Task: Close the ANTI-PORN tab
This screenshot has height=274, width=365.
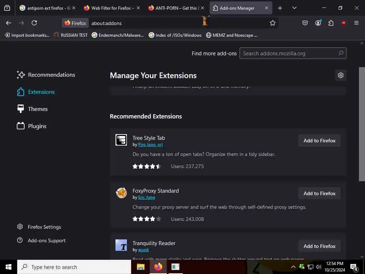Action: pyautogui.click(x=202, y=8)
